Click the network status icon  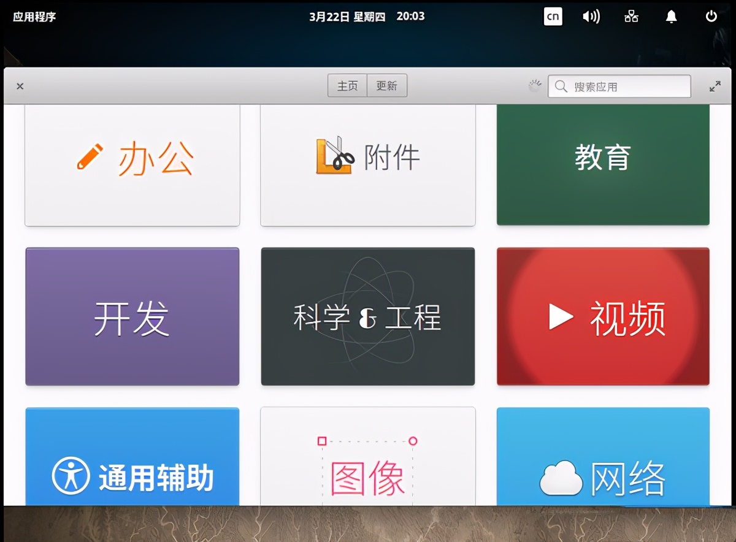coord(631,17)
